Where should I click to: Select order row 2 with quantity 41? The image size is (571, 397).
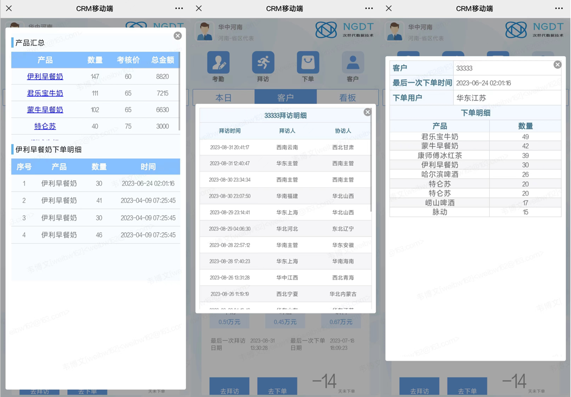coord(96,200)
